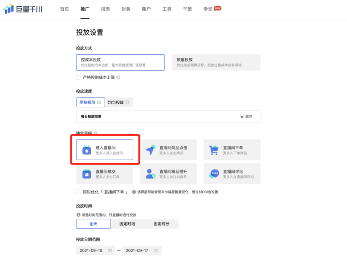
Task: Click double chevron icon beside 展开
Action: coord(242,117)
